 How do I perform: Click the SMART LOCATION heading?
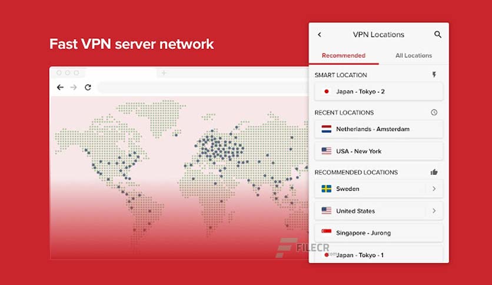click(341, 75)
